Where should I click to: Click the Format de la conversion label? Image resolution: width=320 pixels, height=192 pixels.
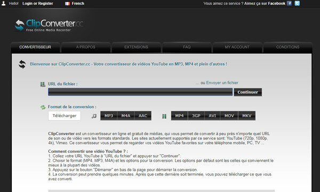(72, 107)
